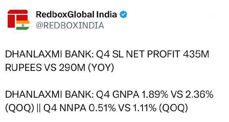This screenshot has width=229, height=122.
Task: Open the RedboxGlobal India display name
Action: tap(76, 15)
